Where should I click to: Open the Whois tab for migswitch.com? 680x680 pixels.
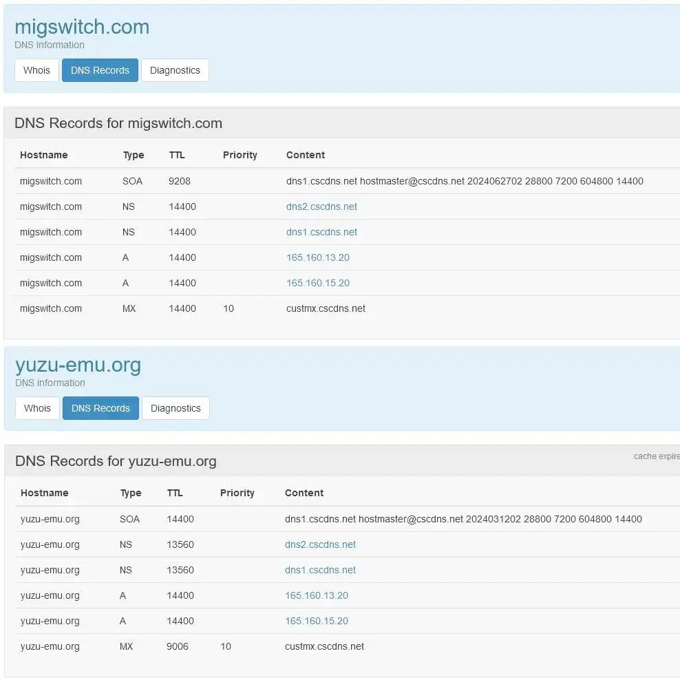pos(37,70)
